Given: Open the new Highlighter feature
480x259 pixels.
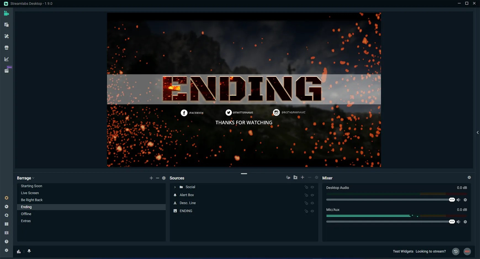Looking at the screenshot, I should (x=7, y=70).
